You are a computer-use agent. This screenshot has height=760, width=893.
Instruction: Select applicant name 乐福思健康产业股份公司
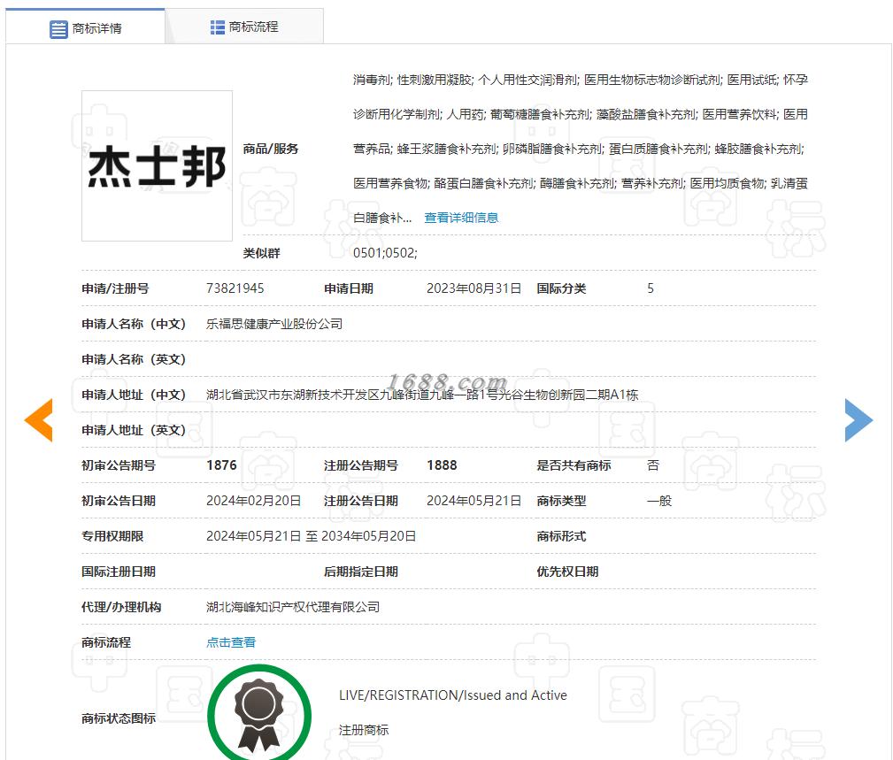pyautogui.click(x=274, y=324)
